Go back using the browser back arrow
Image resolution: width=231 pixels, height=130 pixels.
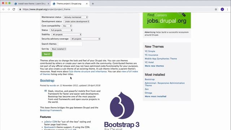pyautogui.click(x=4, y=9)
